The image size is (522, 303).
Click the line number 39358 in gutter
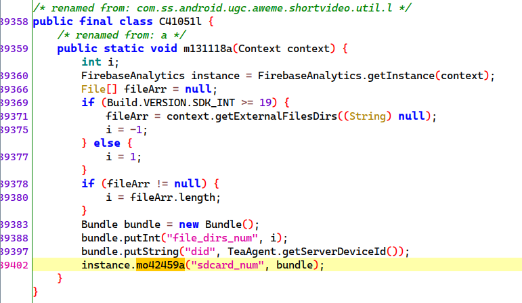click(x=14, y=21)
